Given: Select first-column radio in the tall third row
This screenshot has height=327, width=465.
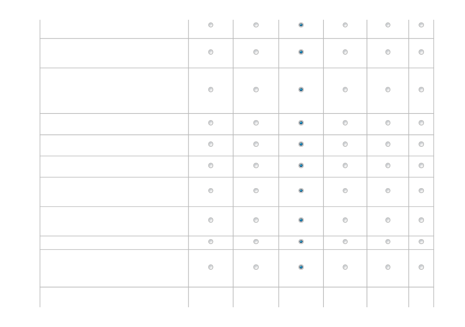Looking at the screenshot, I should click(x=210, y=89).
